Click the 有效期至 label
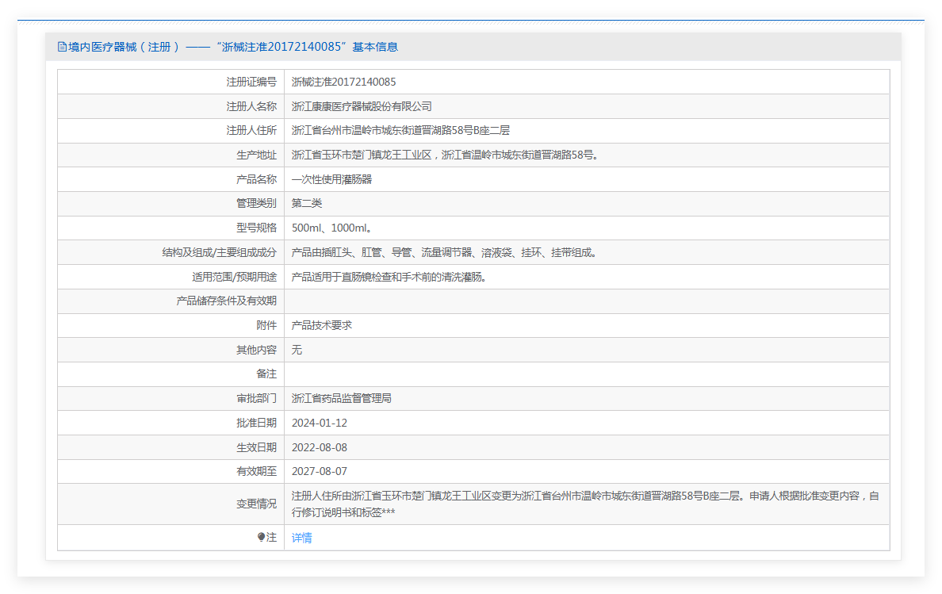942x594 pixels. click(x=256, y=472)
